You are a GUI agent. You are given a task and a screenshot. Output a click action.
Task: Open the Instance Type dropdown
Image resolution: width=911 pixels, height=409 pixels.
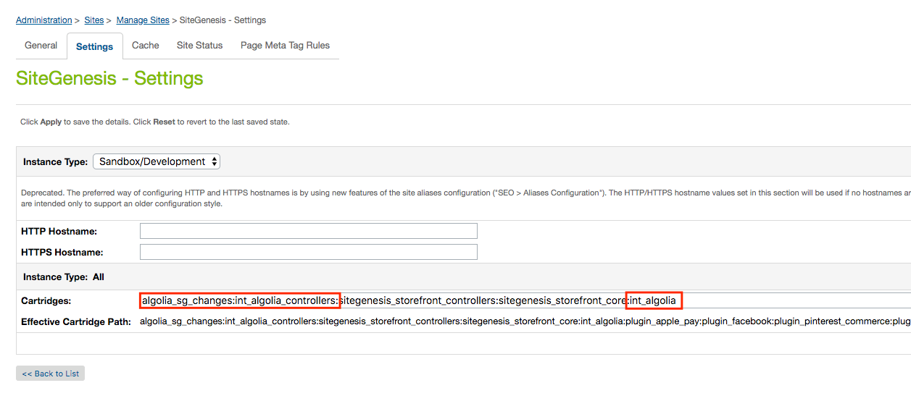coord(157,162)
